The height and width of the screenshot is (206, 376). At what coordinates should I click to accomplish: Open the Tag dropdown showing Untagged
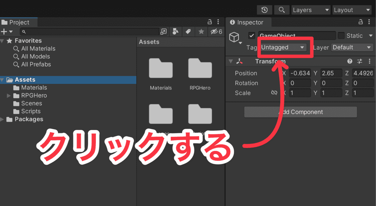point(284,47)
